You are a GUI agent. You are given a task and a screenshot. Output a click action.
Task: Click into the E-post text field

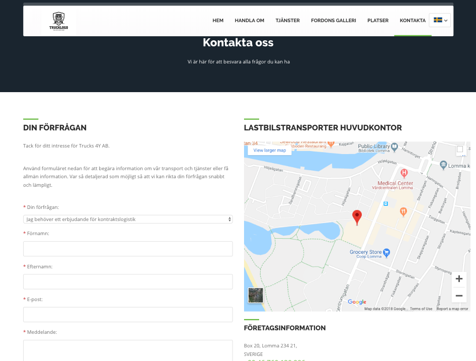pyautogui.click(x=128, y=315)
